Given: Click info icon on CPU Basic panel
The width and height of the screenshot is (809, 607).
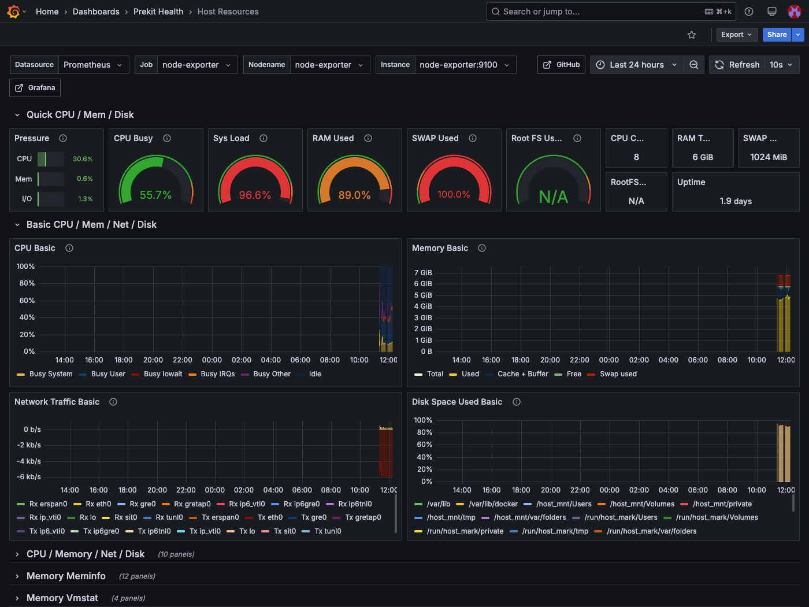Looking at the screenshot, I should [69, 248].
